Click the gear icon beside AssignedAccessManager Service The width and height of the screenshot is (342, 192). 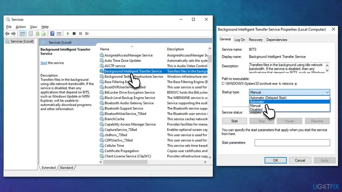point(102,55)
